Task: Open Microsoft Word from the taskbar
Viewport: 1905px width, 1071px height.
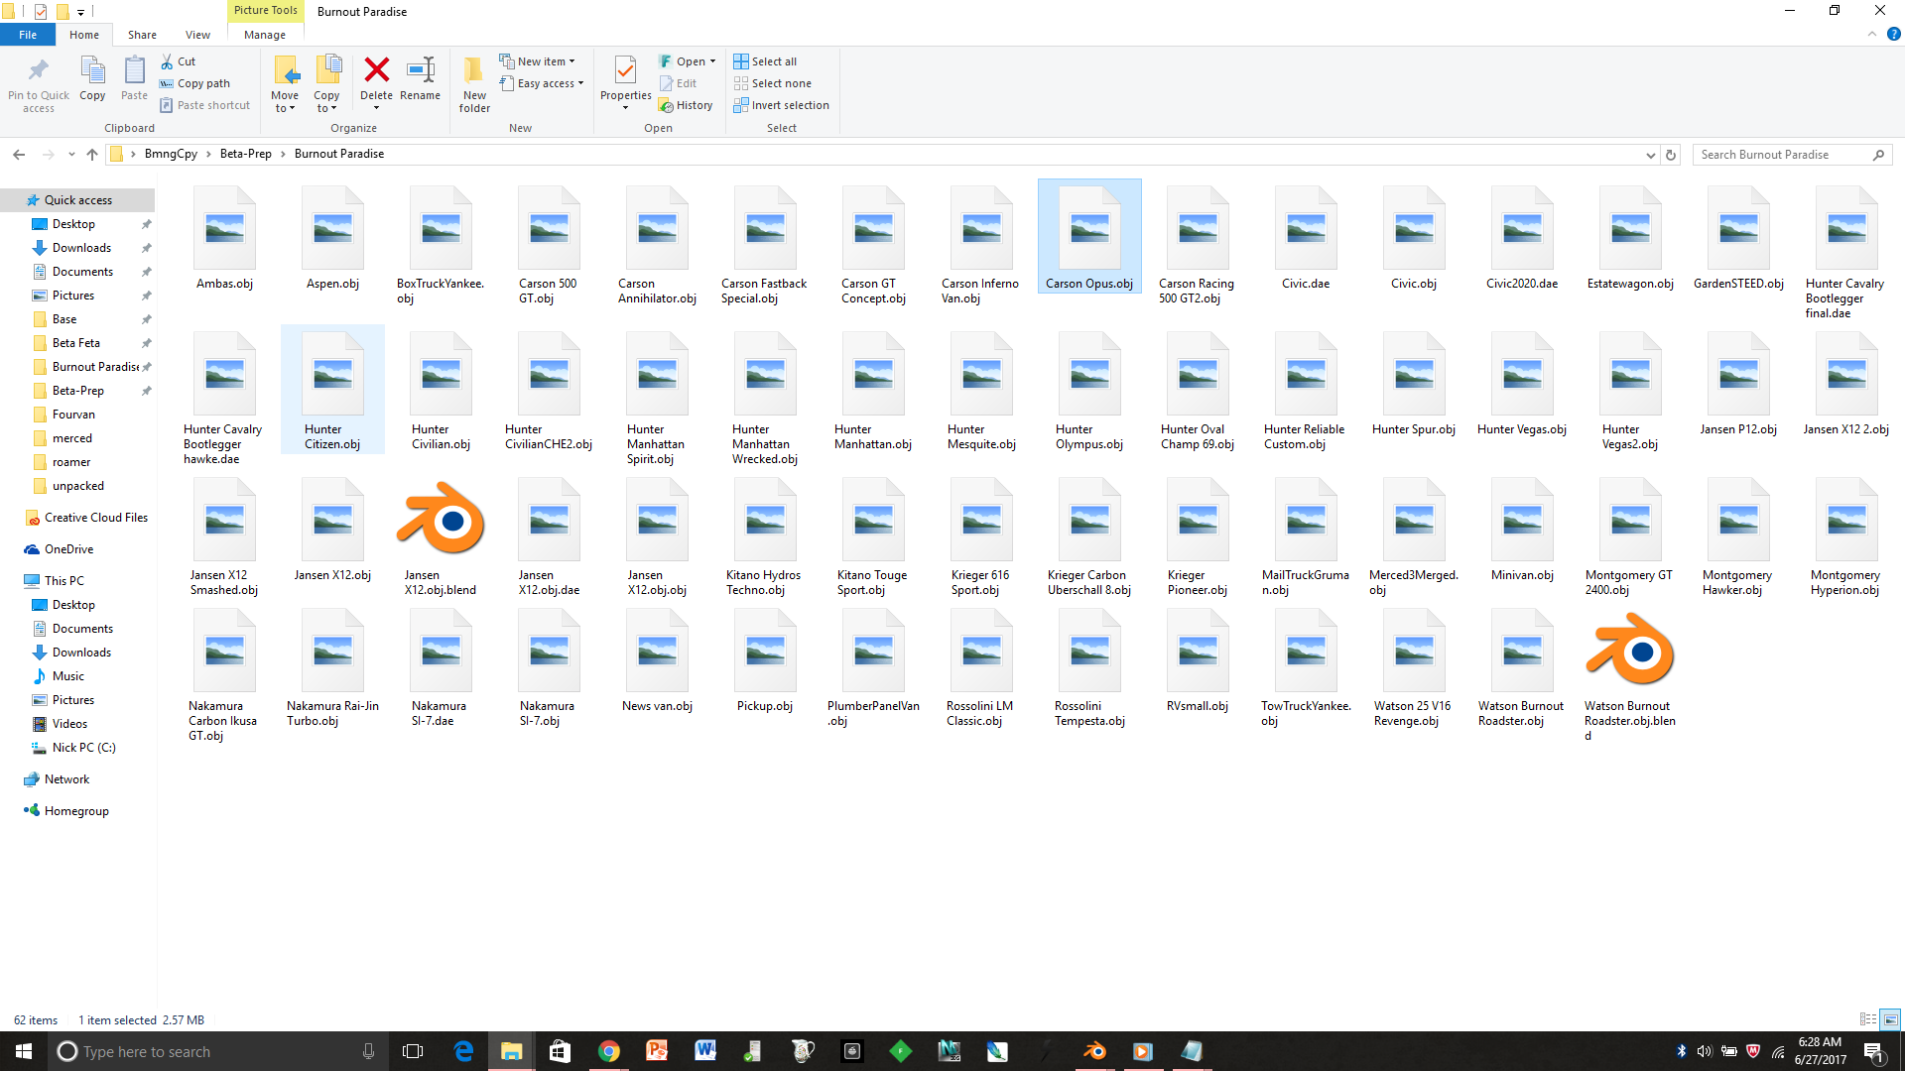Action: [x=705, y=1051]
